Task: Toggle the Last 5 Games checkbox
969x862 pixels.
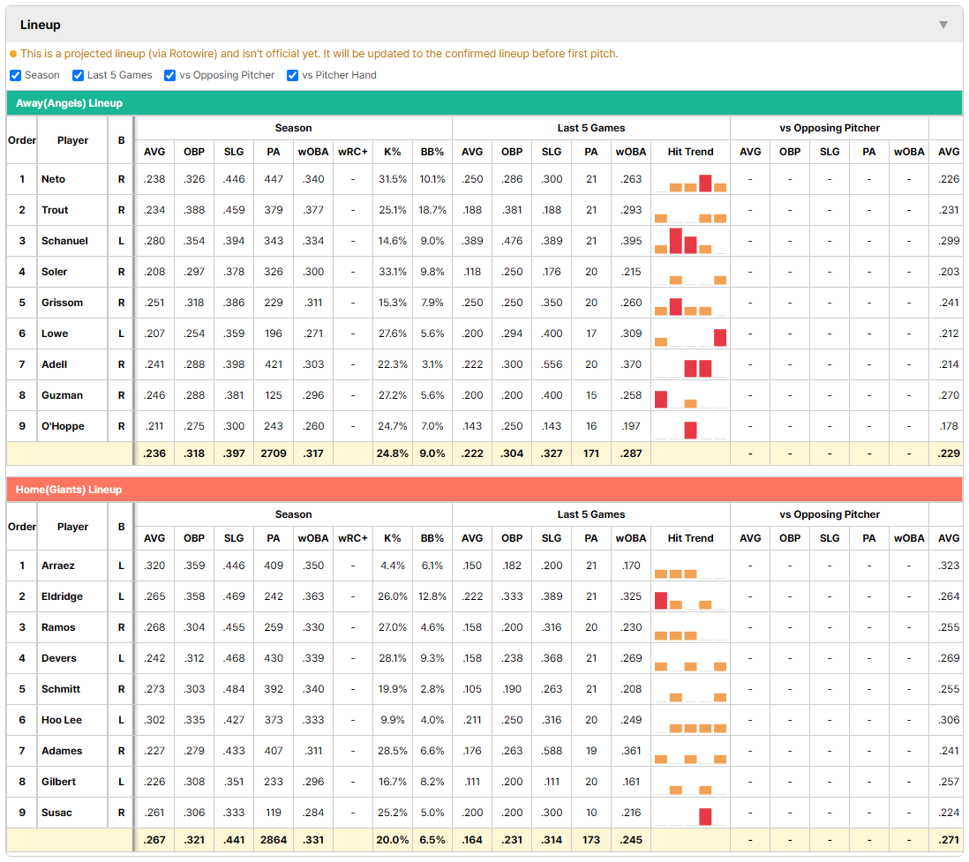Action: click(x=78, y=75)
